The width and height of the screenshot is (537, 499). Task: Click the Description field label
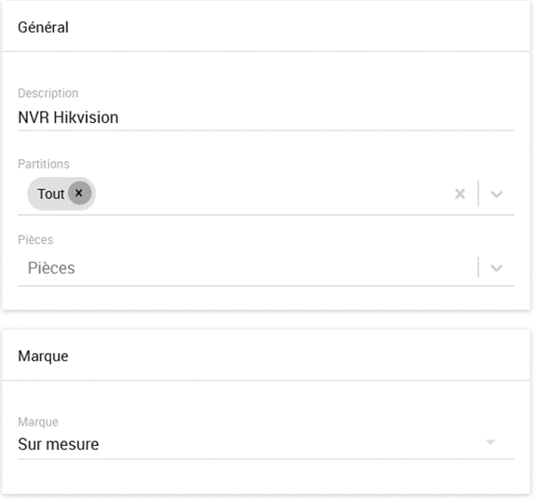pyautogui.click(x=48, y=93)
